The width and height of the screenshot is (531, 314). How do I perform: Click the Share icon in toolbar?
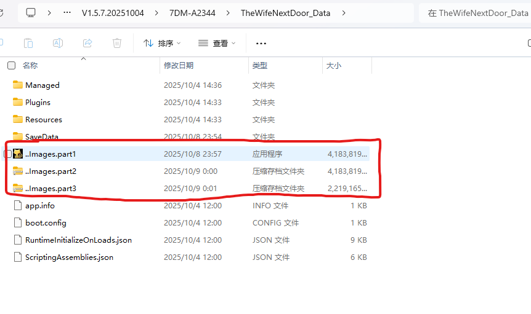point(87,43)
